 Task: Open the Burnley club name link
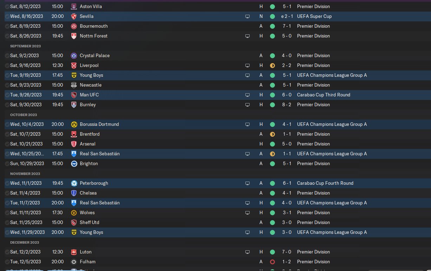tap(88, 104)
